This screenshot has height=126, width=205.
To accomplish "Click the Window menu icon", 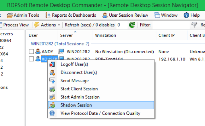I will tap(157, 15).
